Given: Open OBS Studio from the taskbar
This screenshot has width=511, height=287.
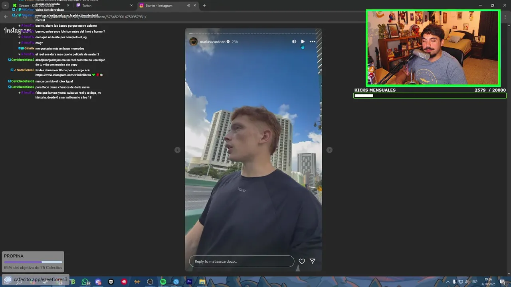Looking at the screenshot, I should tap(150, 282).
